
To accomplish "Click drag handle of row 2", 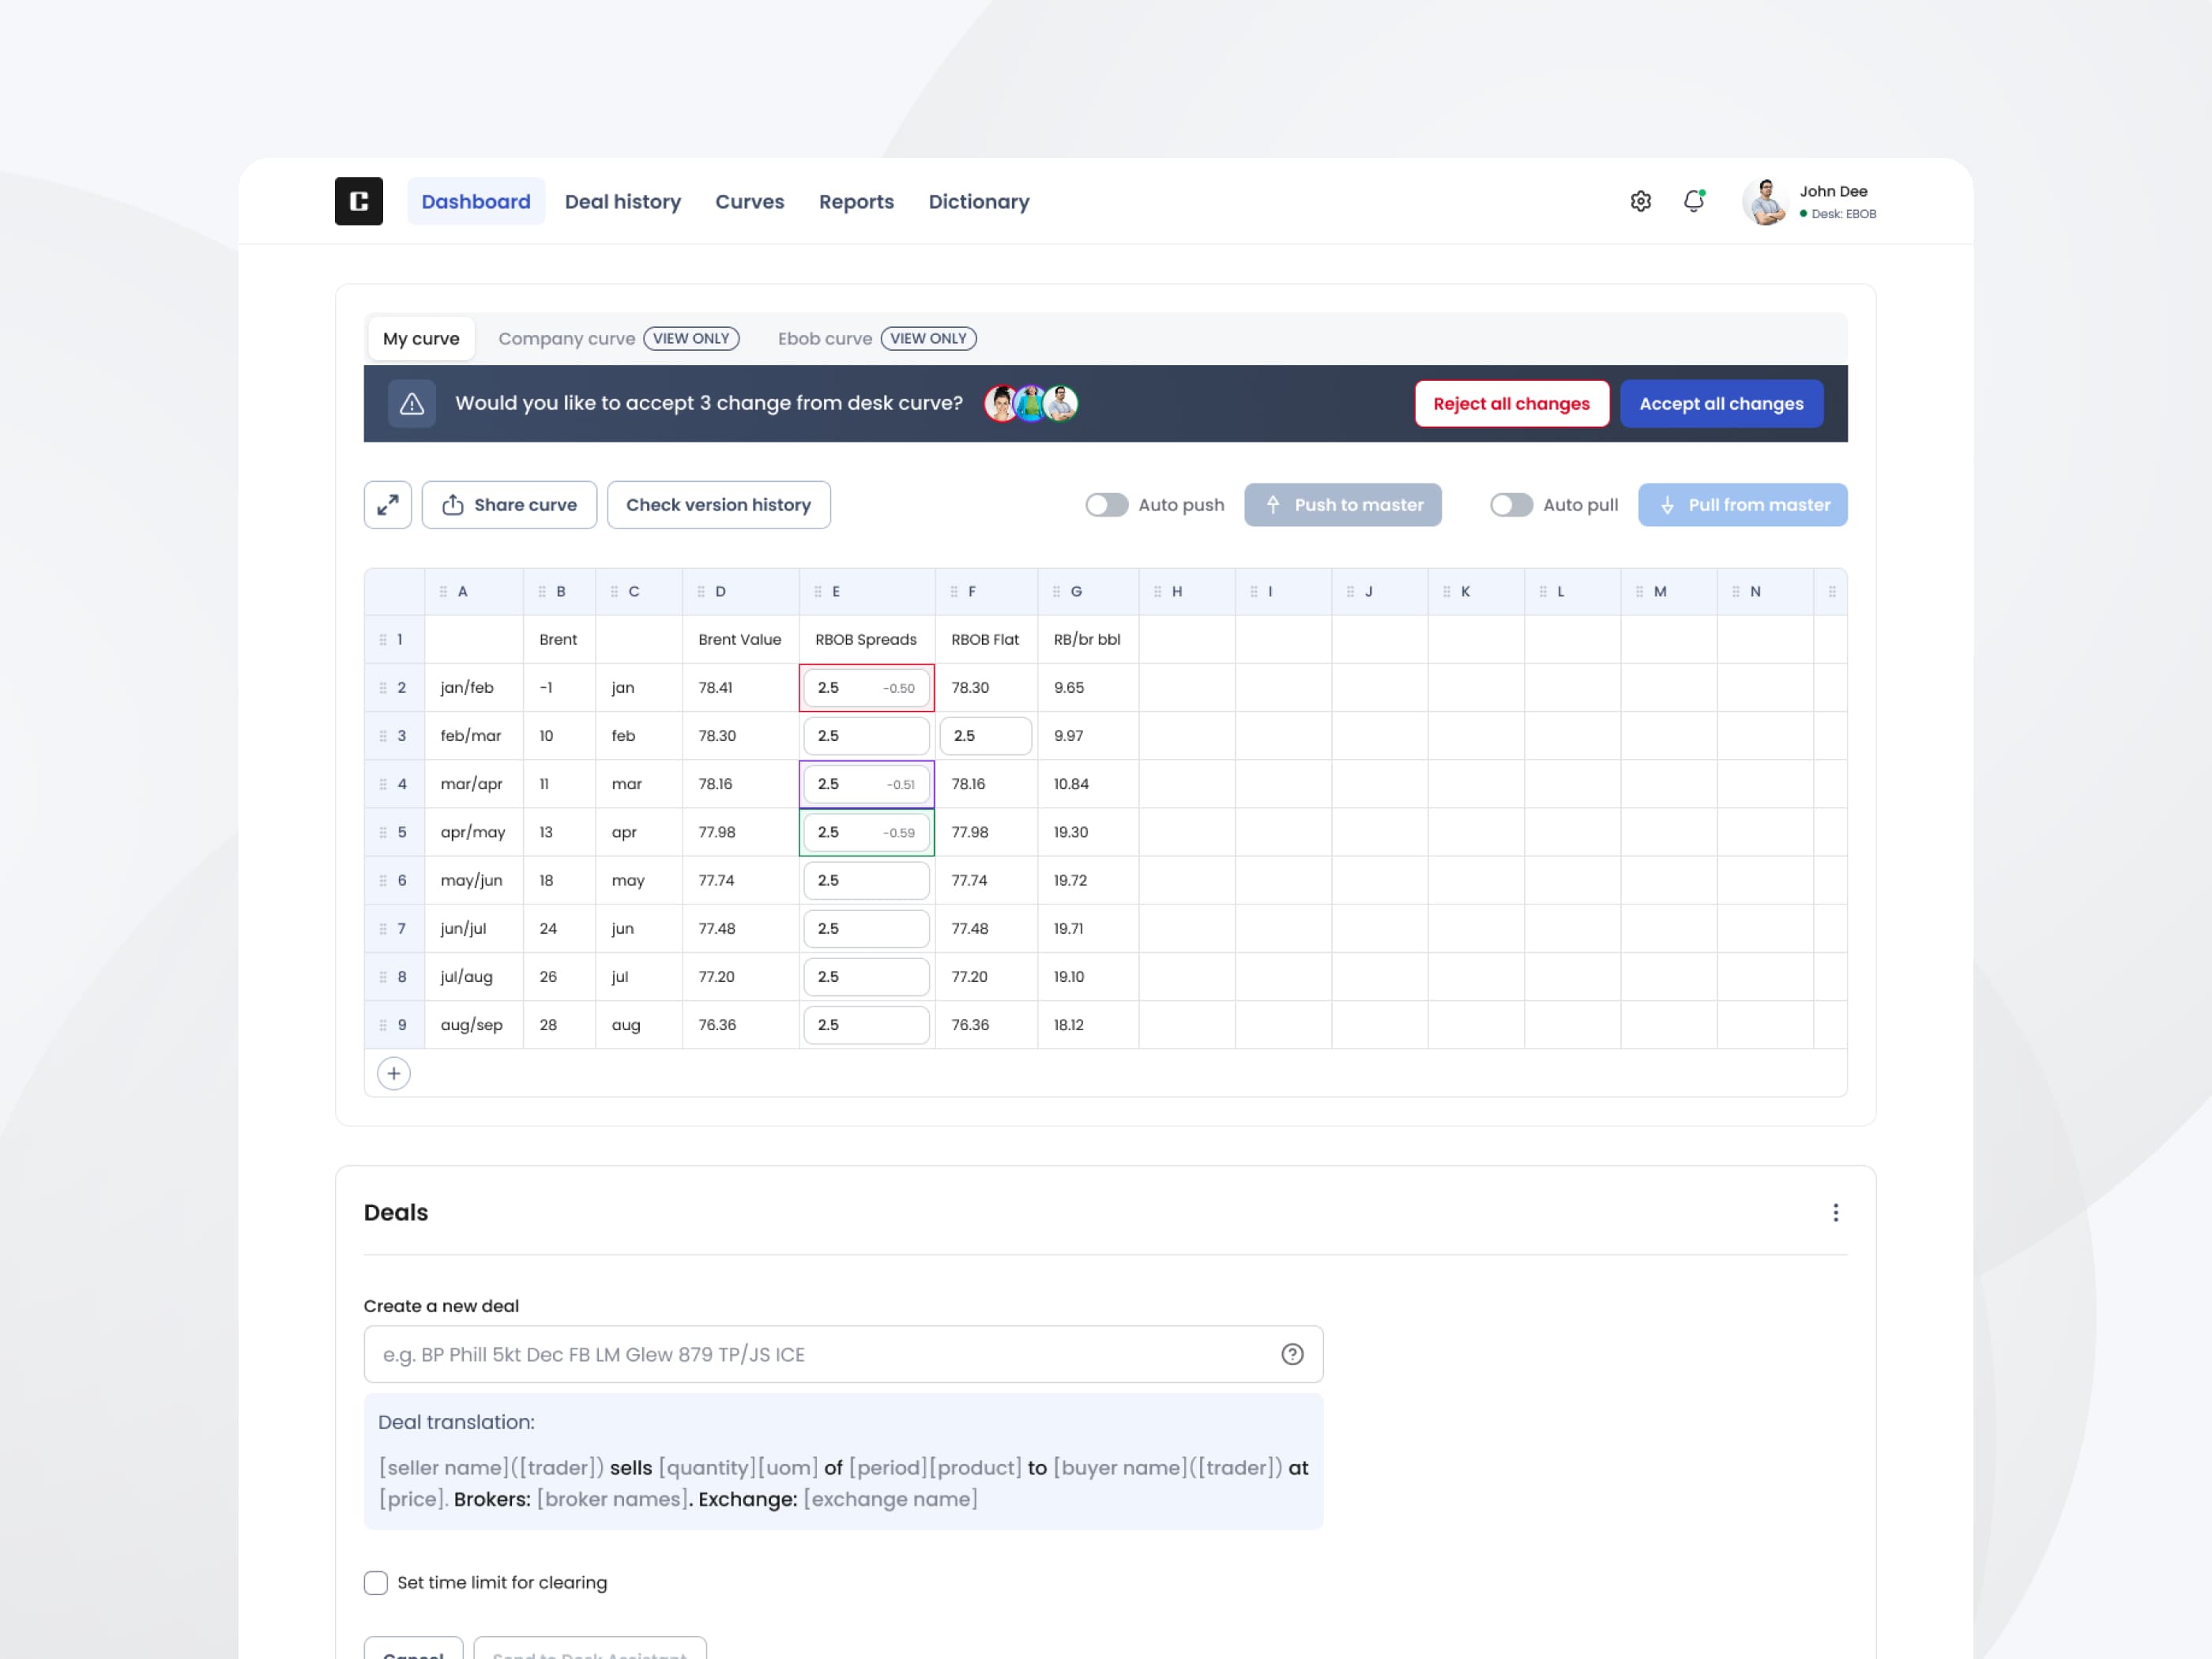I will pyautogui.click(x=383, y=688).
